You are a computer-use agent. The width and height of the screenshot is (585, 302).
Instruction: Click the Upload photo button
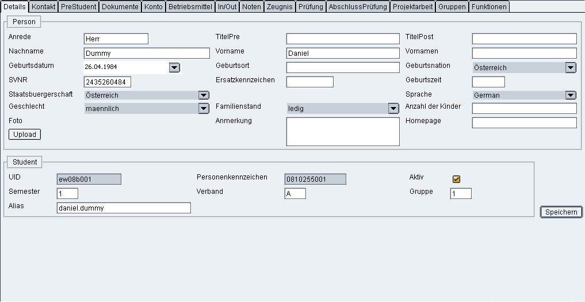[25, 135]
